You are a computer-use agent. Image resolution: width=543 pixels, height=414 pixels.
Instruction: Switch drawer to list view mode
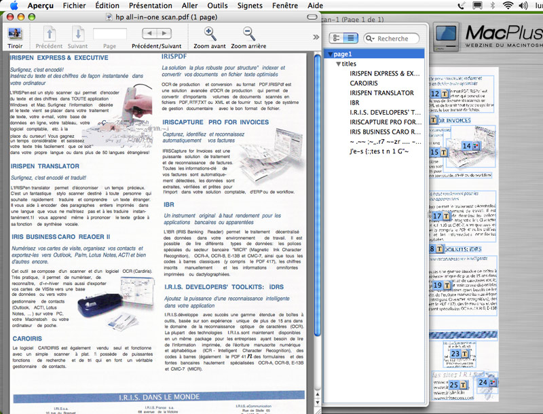pyautogui.click(x=351, y=38)
